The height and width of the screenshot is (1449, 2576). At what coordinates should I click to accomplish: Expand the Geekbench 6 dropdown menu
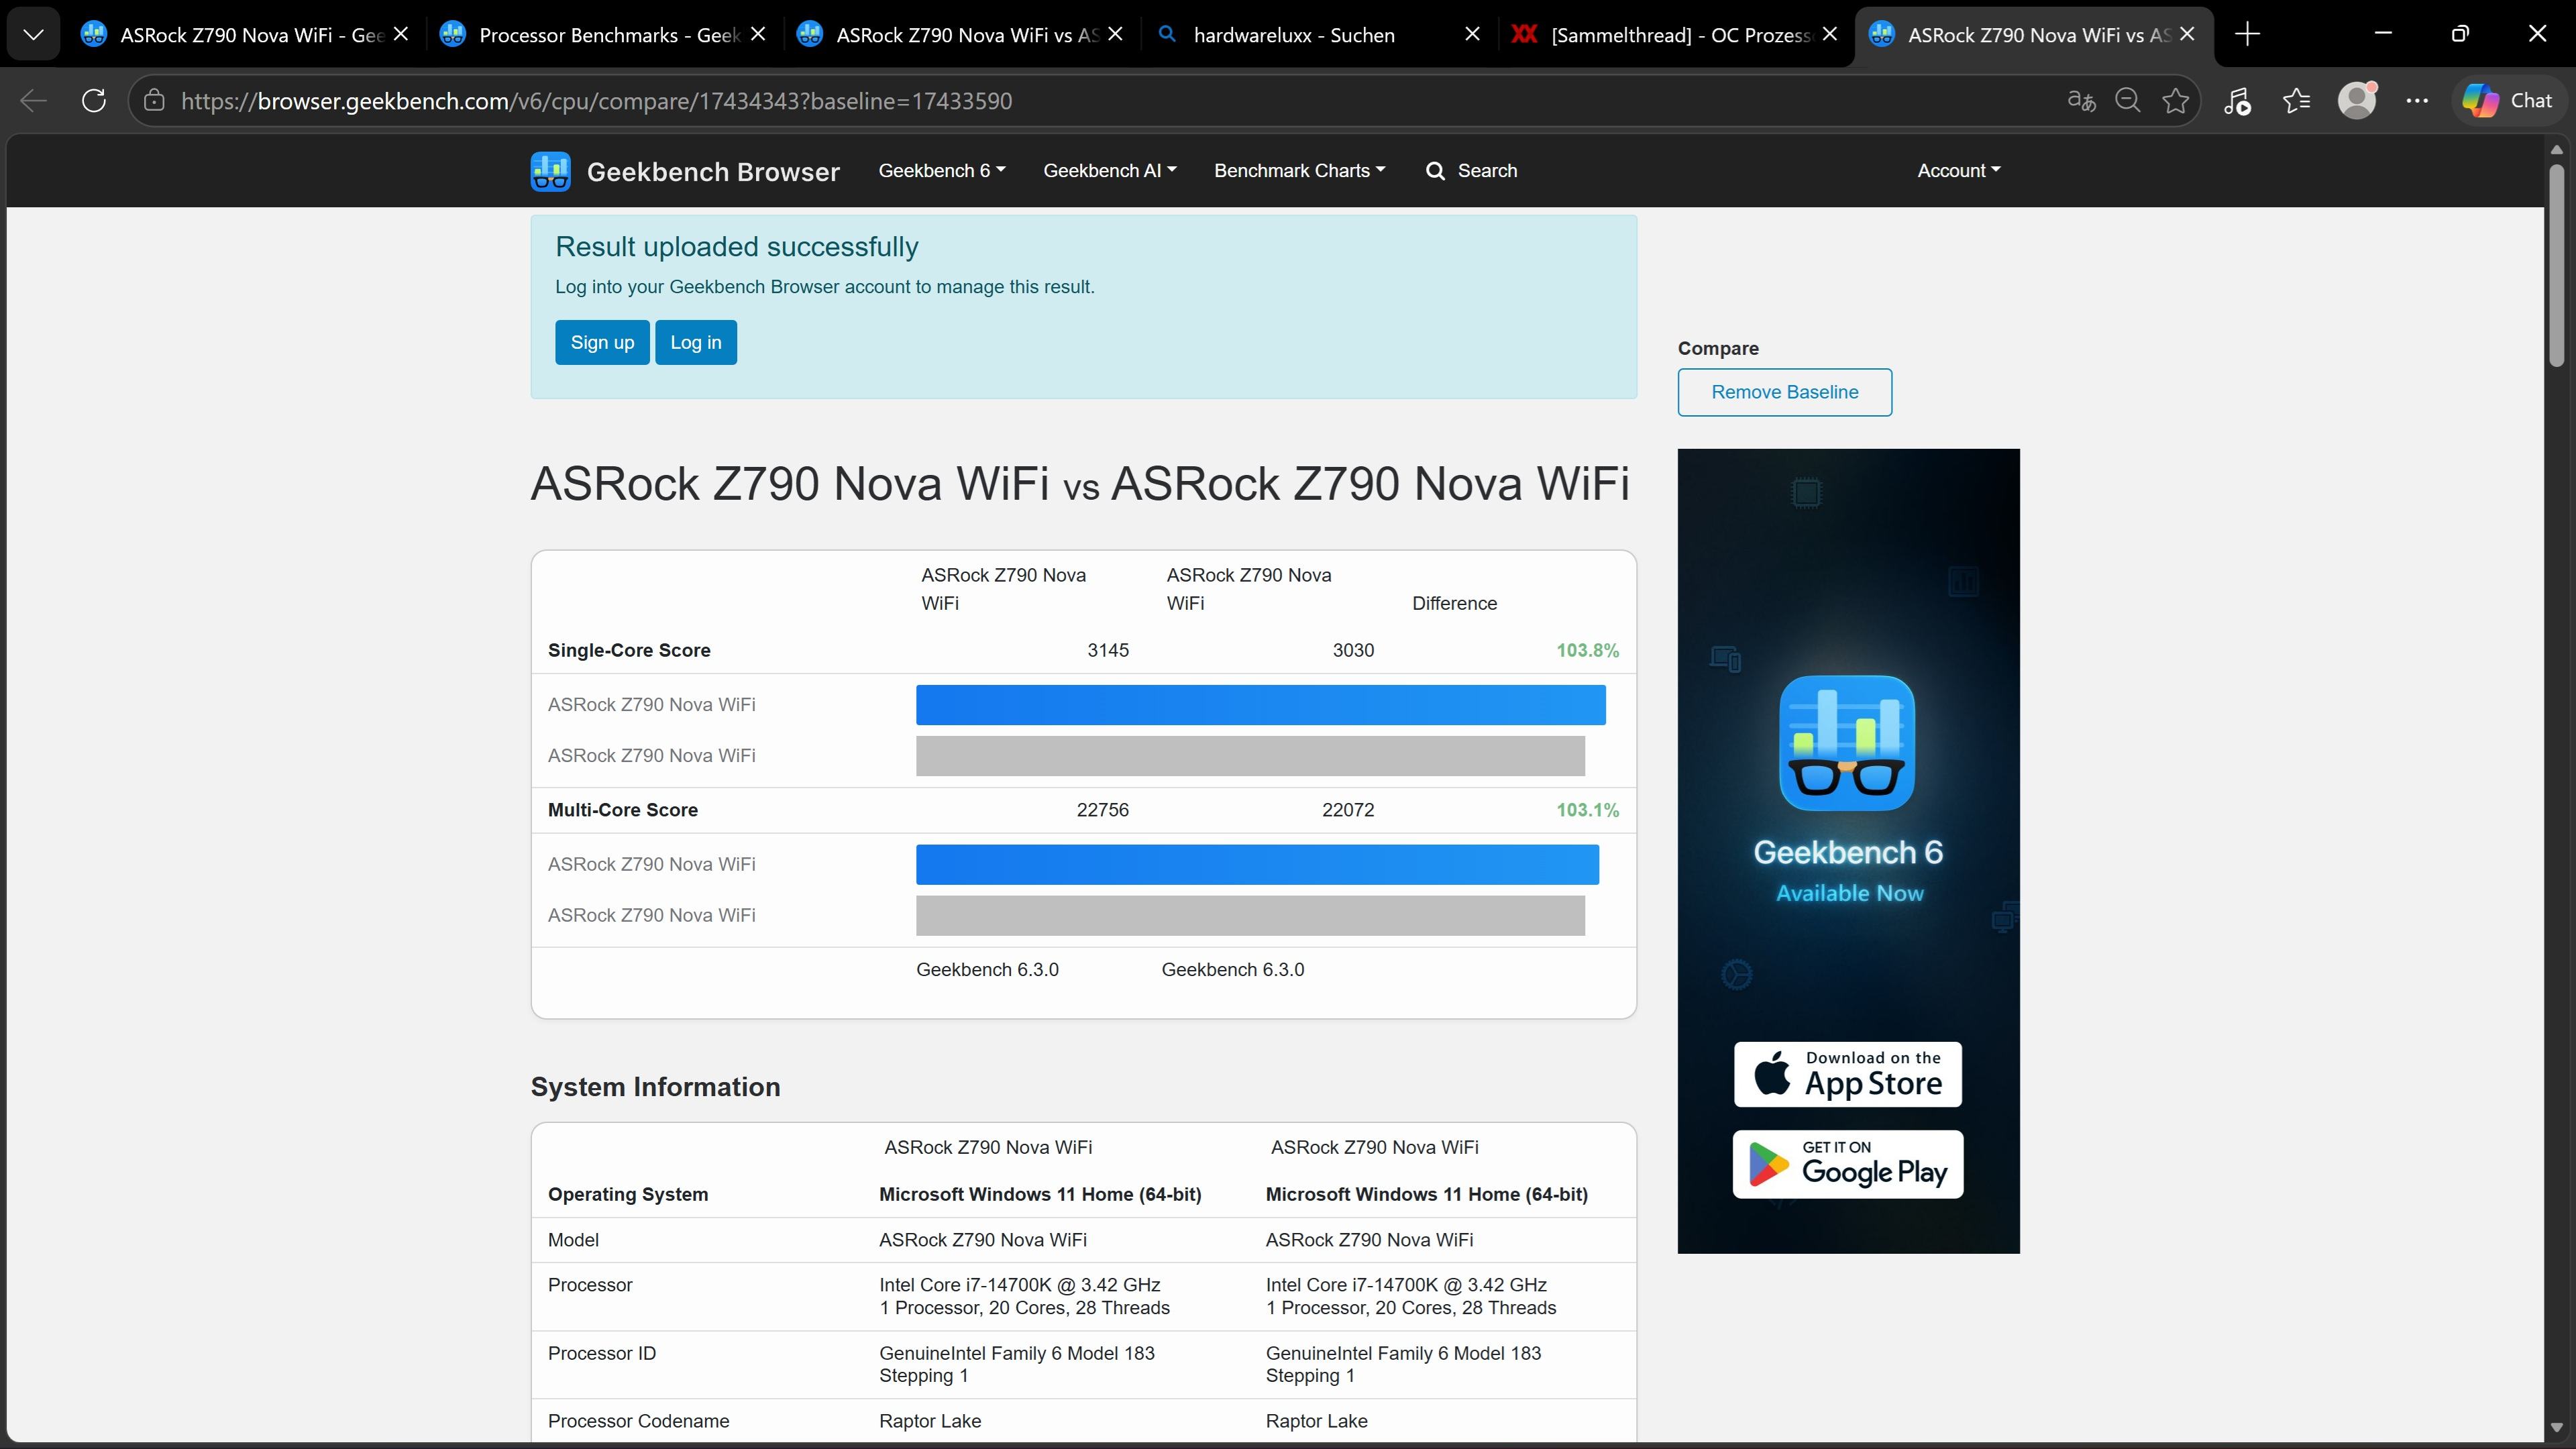941,171
